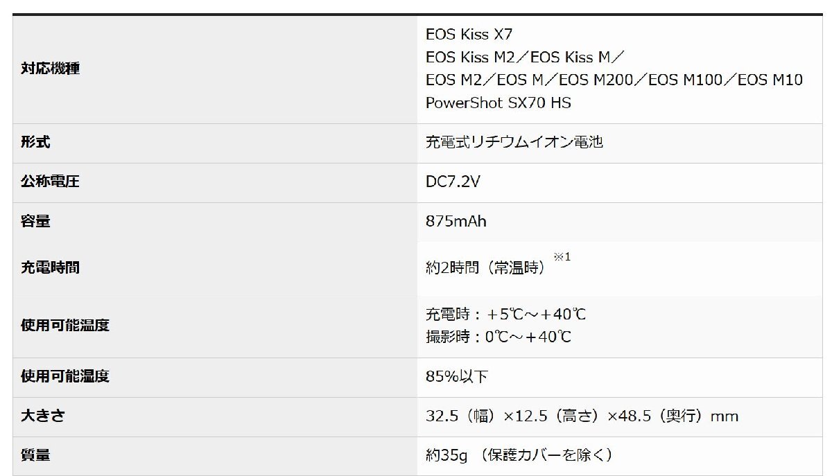Image resolution: width=832 pixels, height=476 pixels.
Task: Select the 充電式リチウムイオン電池 value
Action: [x=514, y=143]
